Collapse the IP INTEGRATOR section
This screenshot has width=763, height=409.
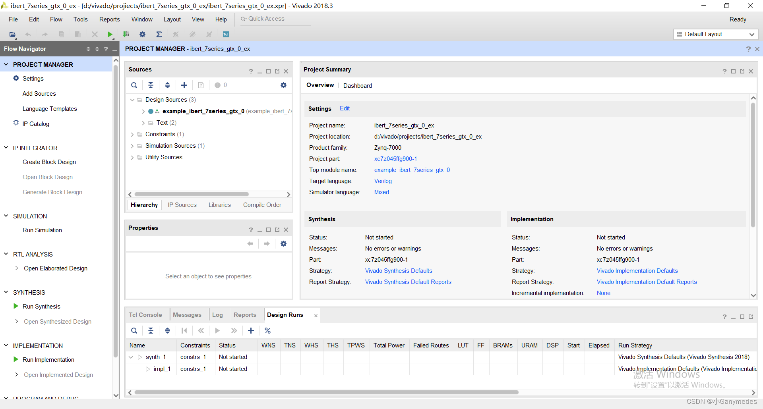pos(6,148)
